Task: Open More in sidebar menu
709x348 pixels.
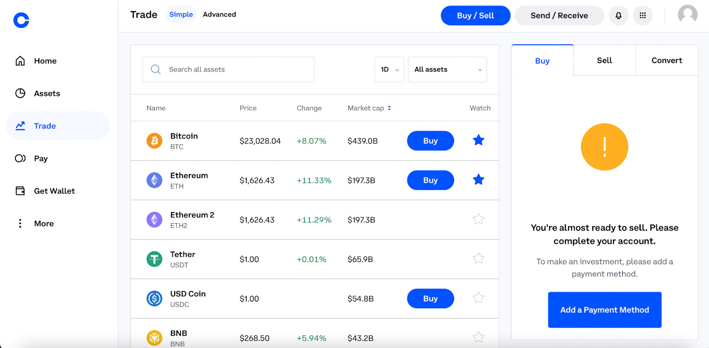Action: point(44,224)
